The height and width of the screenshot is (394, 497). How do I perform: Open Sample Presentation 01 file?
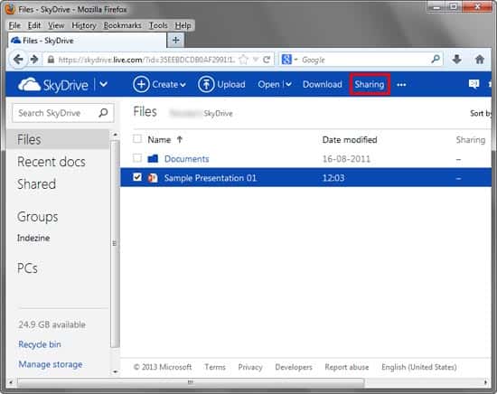(211, 178)
